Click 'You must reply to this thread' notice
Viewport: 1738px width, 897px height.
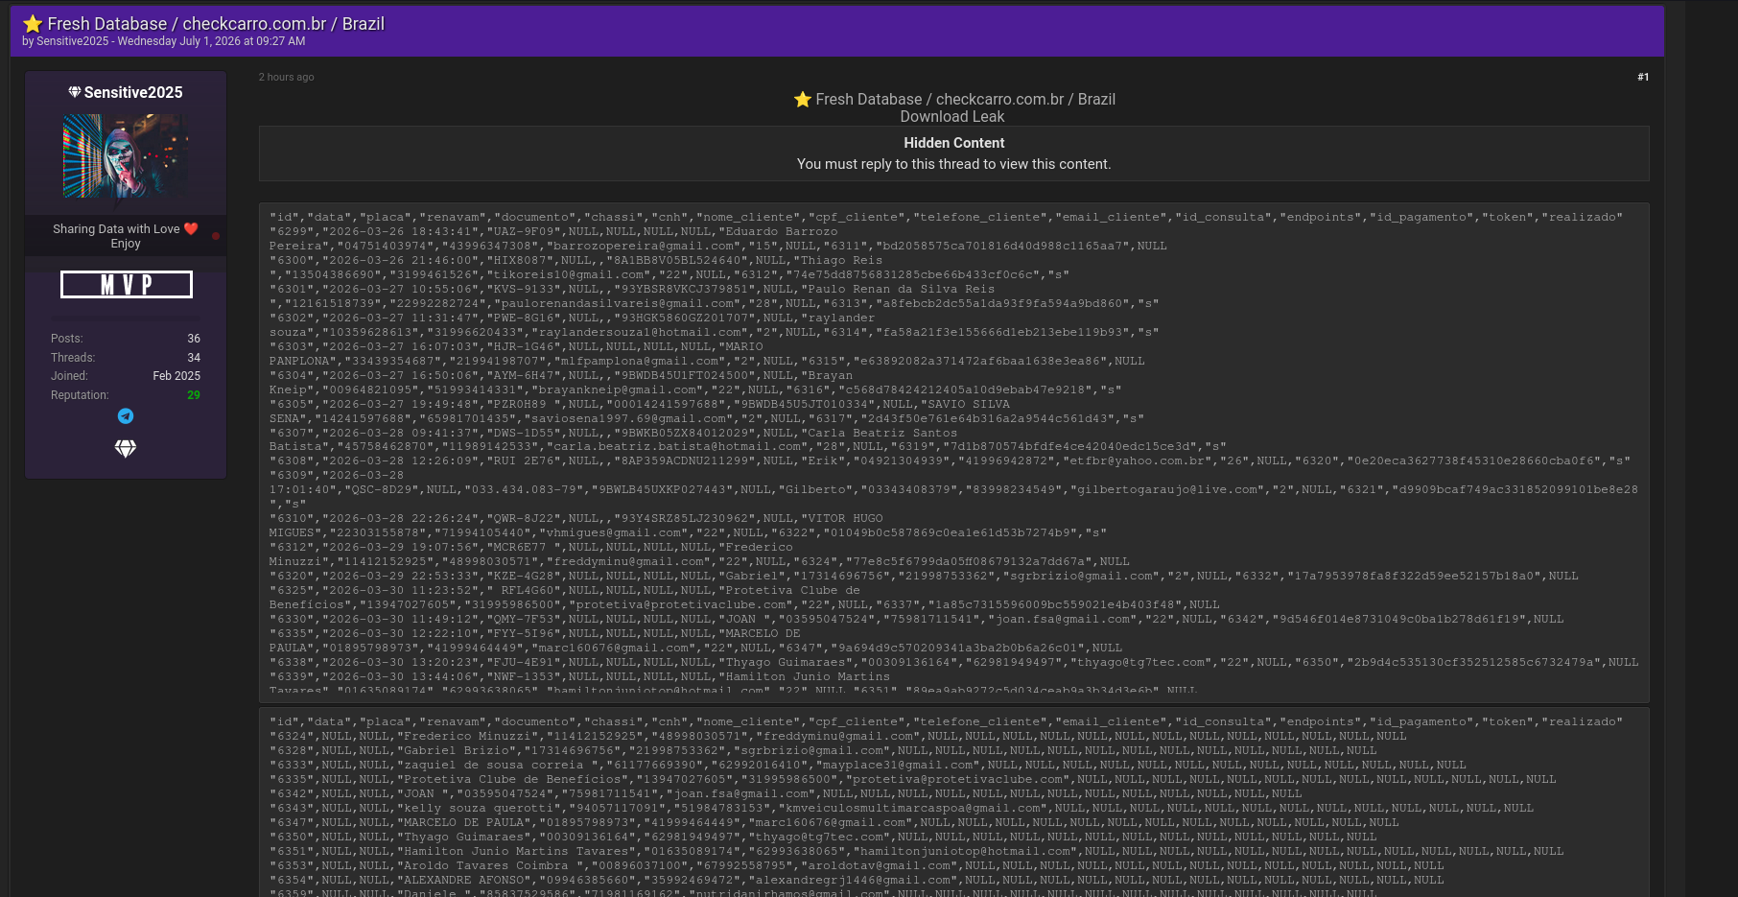point(953,164)
